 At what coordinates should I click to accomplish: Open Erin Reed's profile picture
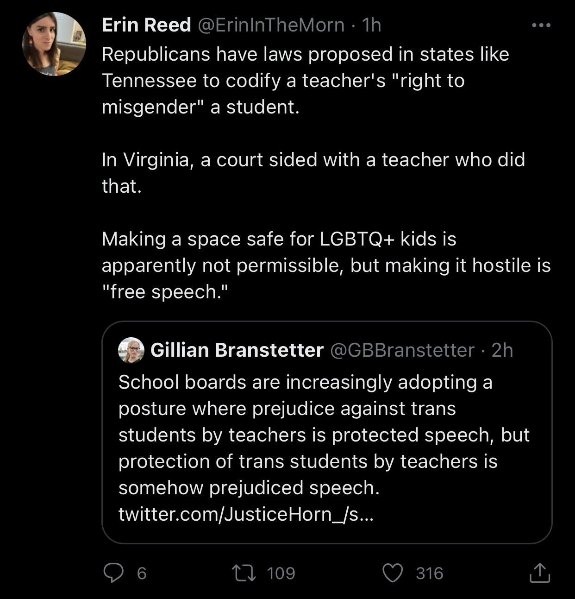pos(54,44)
